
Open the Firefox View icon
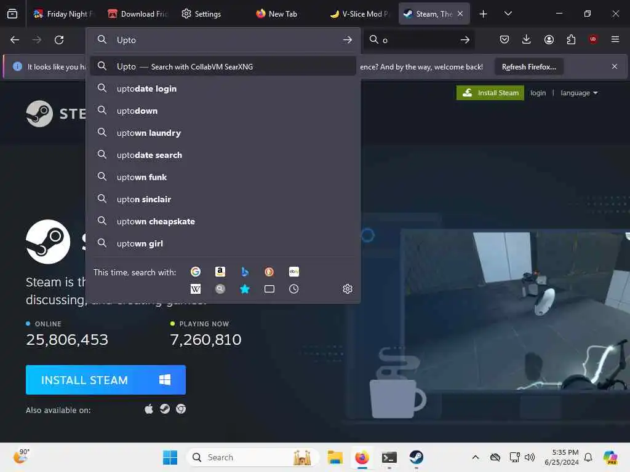click(x=12, y=14)
